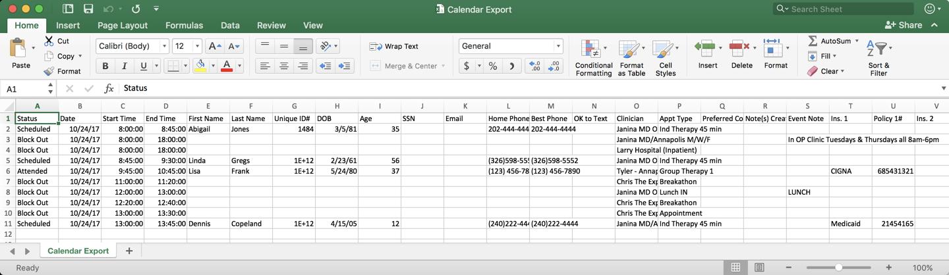Viewport: 949px width, 275px height.
Task: Click the Insert Function fx icon
Action: [109, 88]
